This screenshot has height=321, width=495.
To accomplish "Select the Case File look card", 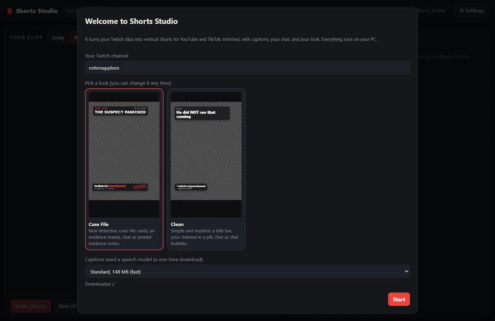I will pos(124,169).
